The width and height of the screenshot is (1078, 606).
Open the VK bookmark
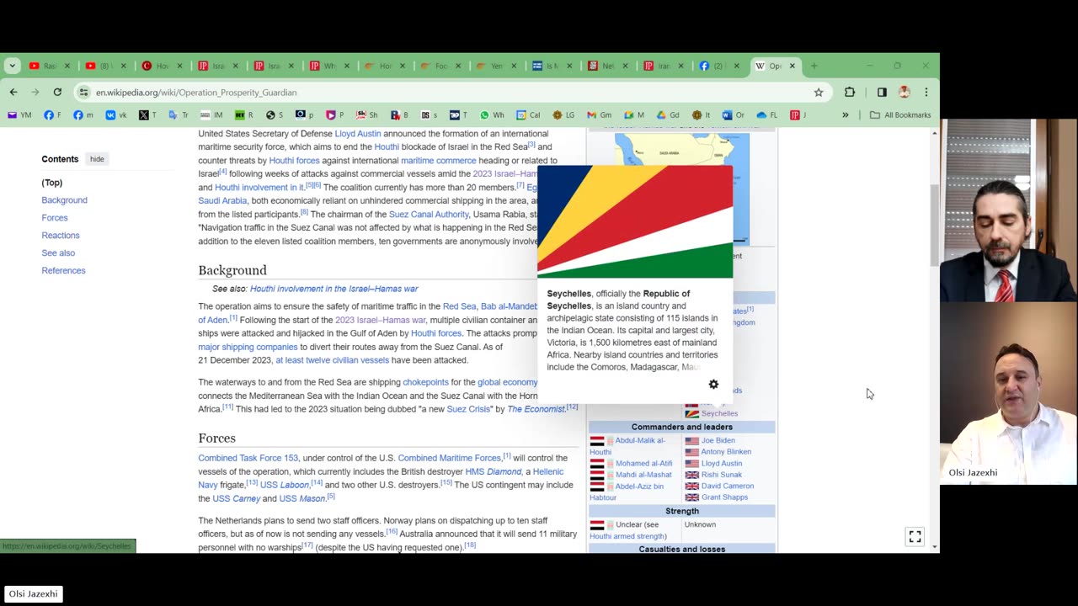(115, 115)
